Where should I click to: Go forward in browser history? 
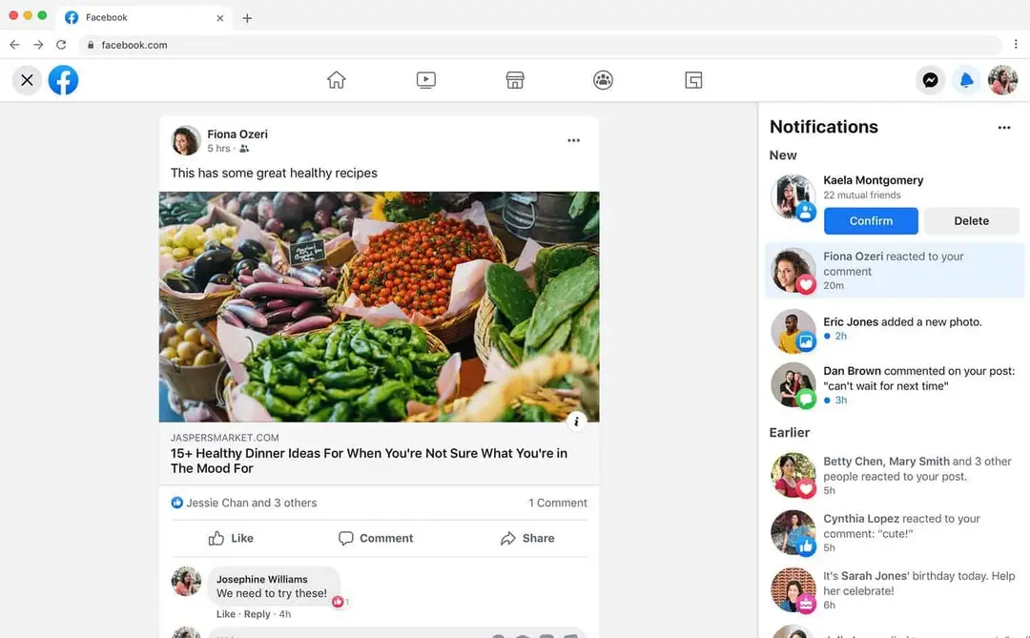click(38, 45)
